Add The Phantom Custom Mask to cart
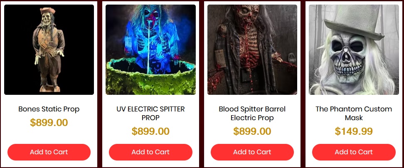 [x=354, y=152]
